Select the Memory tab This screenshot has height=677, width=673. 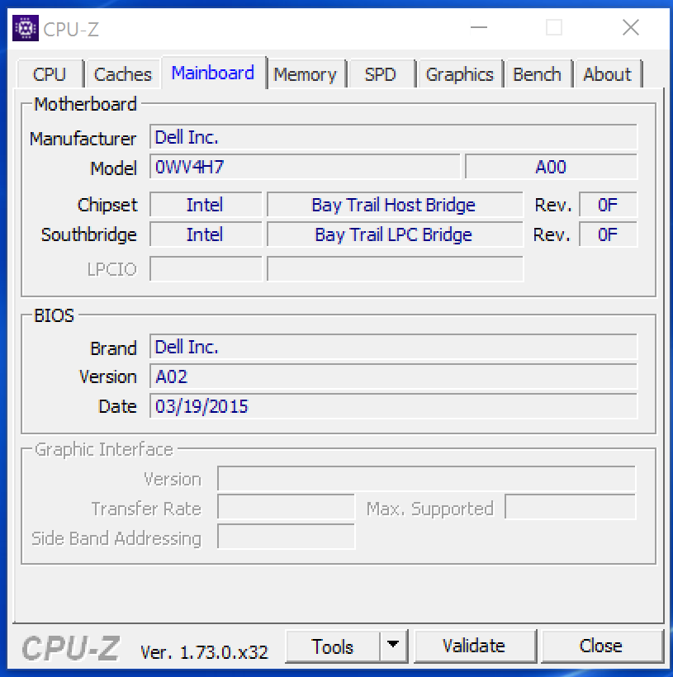tap(306, 74)
